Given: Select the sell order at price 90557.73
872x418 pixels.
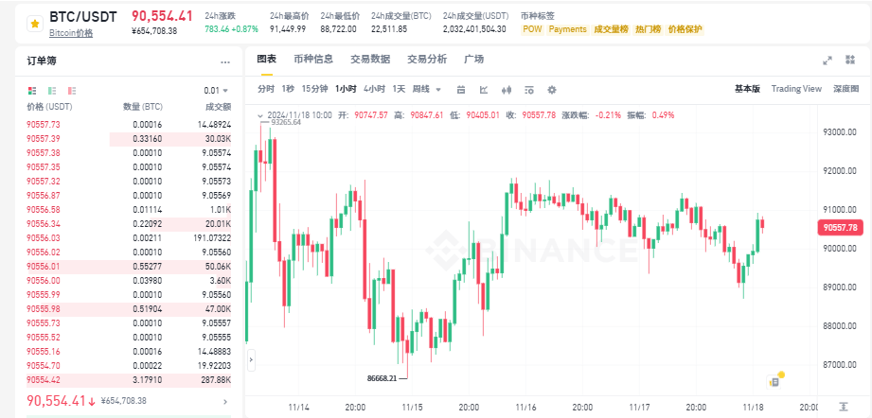Looking at the screenshot, I should [129, 125].
